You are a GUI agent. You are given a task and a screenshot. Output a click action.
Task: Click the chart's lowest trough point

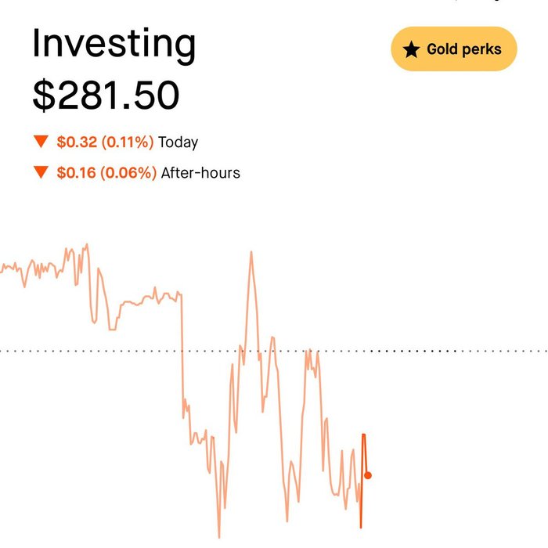click(219, 535)
